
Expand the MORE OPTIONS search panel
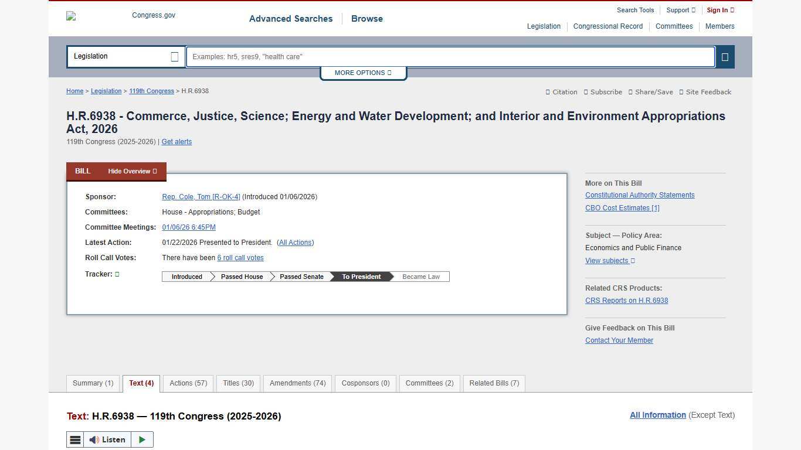[363, 73]
